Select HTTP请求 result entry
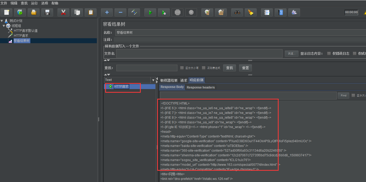This screenshot has width=366, height=182. 121,86
